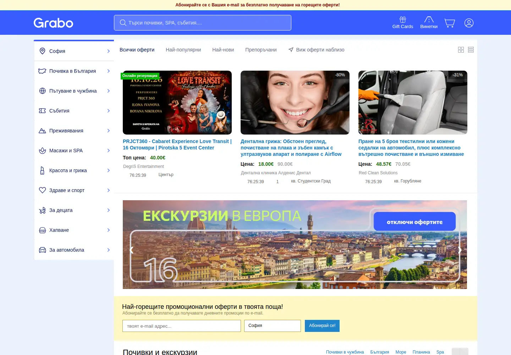Open the София city dropdown in subscription form
This screenshot has height=355, width=511.
(x=273, y=326)
